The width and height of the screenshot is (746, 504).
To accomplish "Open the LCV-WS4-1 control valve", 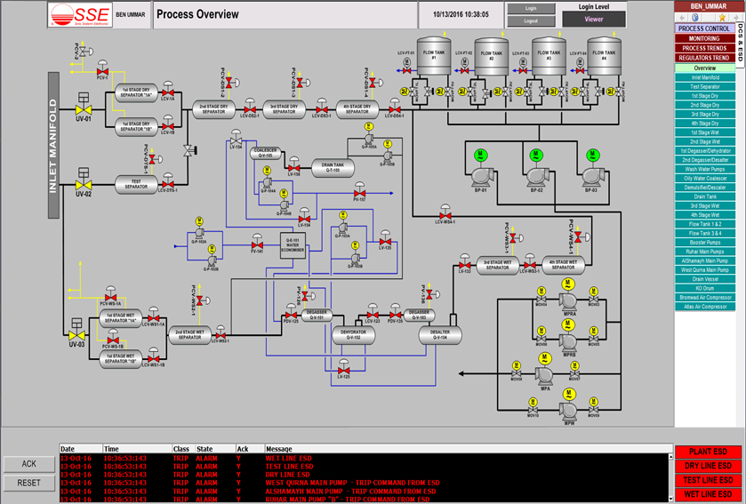I will point(445,216).
